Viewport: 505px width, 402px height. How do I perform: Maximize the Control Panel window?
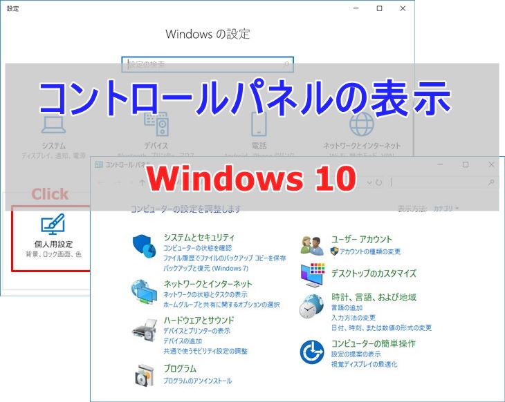[466, 164]
